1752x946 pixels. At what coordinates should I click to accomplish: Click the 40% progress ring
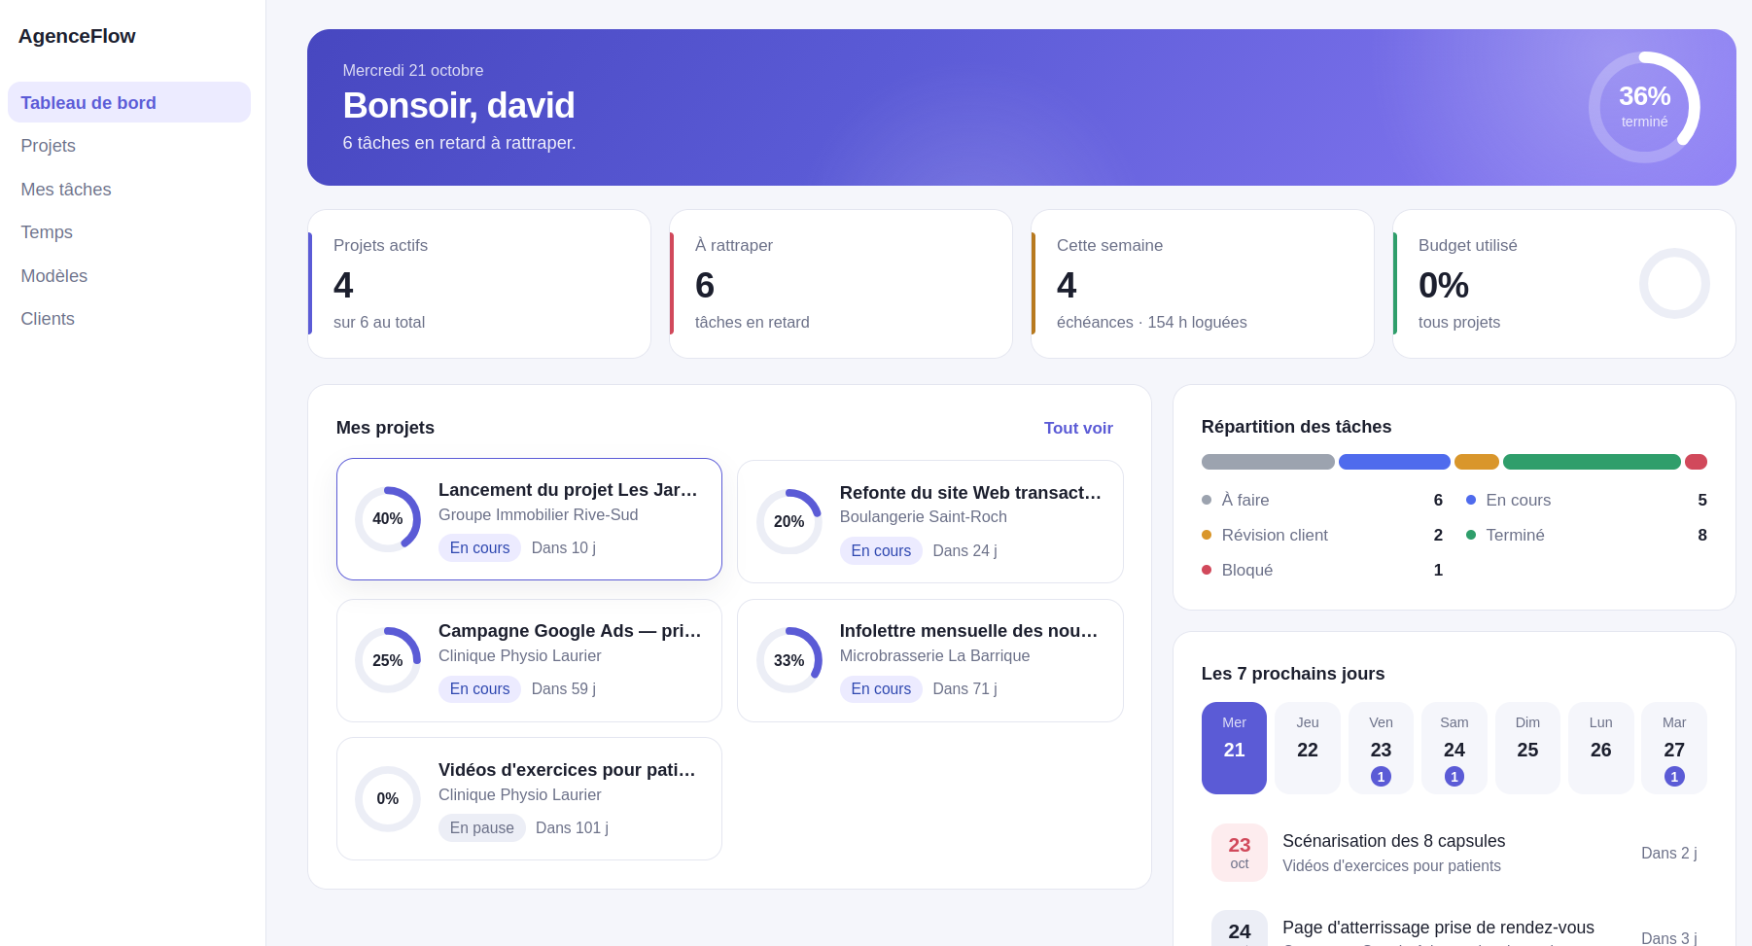[x=388, y=519]
